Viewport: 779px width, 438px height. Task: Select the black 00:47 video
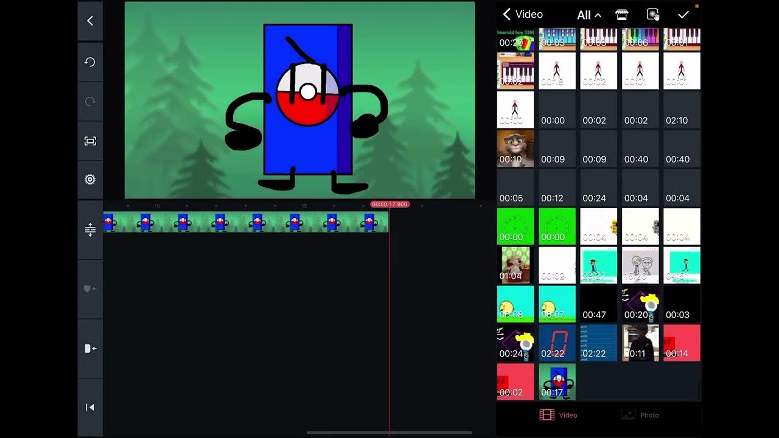point(598,304)
